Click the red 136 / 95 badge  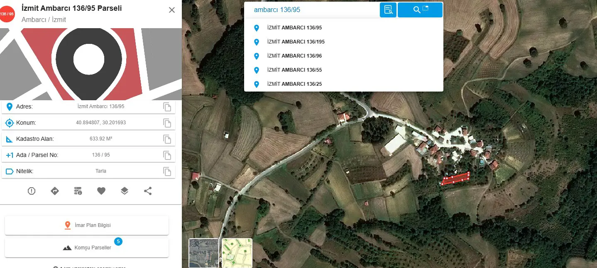click(7, 14)
